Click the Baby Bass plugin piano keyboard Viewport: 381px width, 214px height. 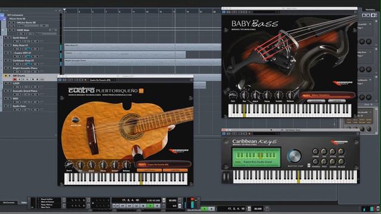coord(290,111)
